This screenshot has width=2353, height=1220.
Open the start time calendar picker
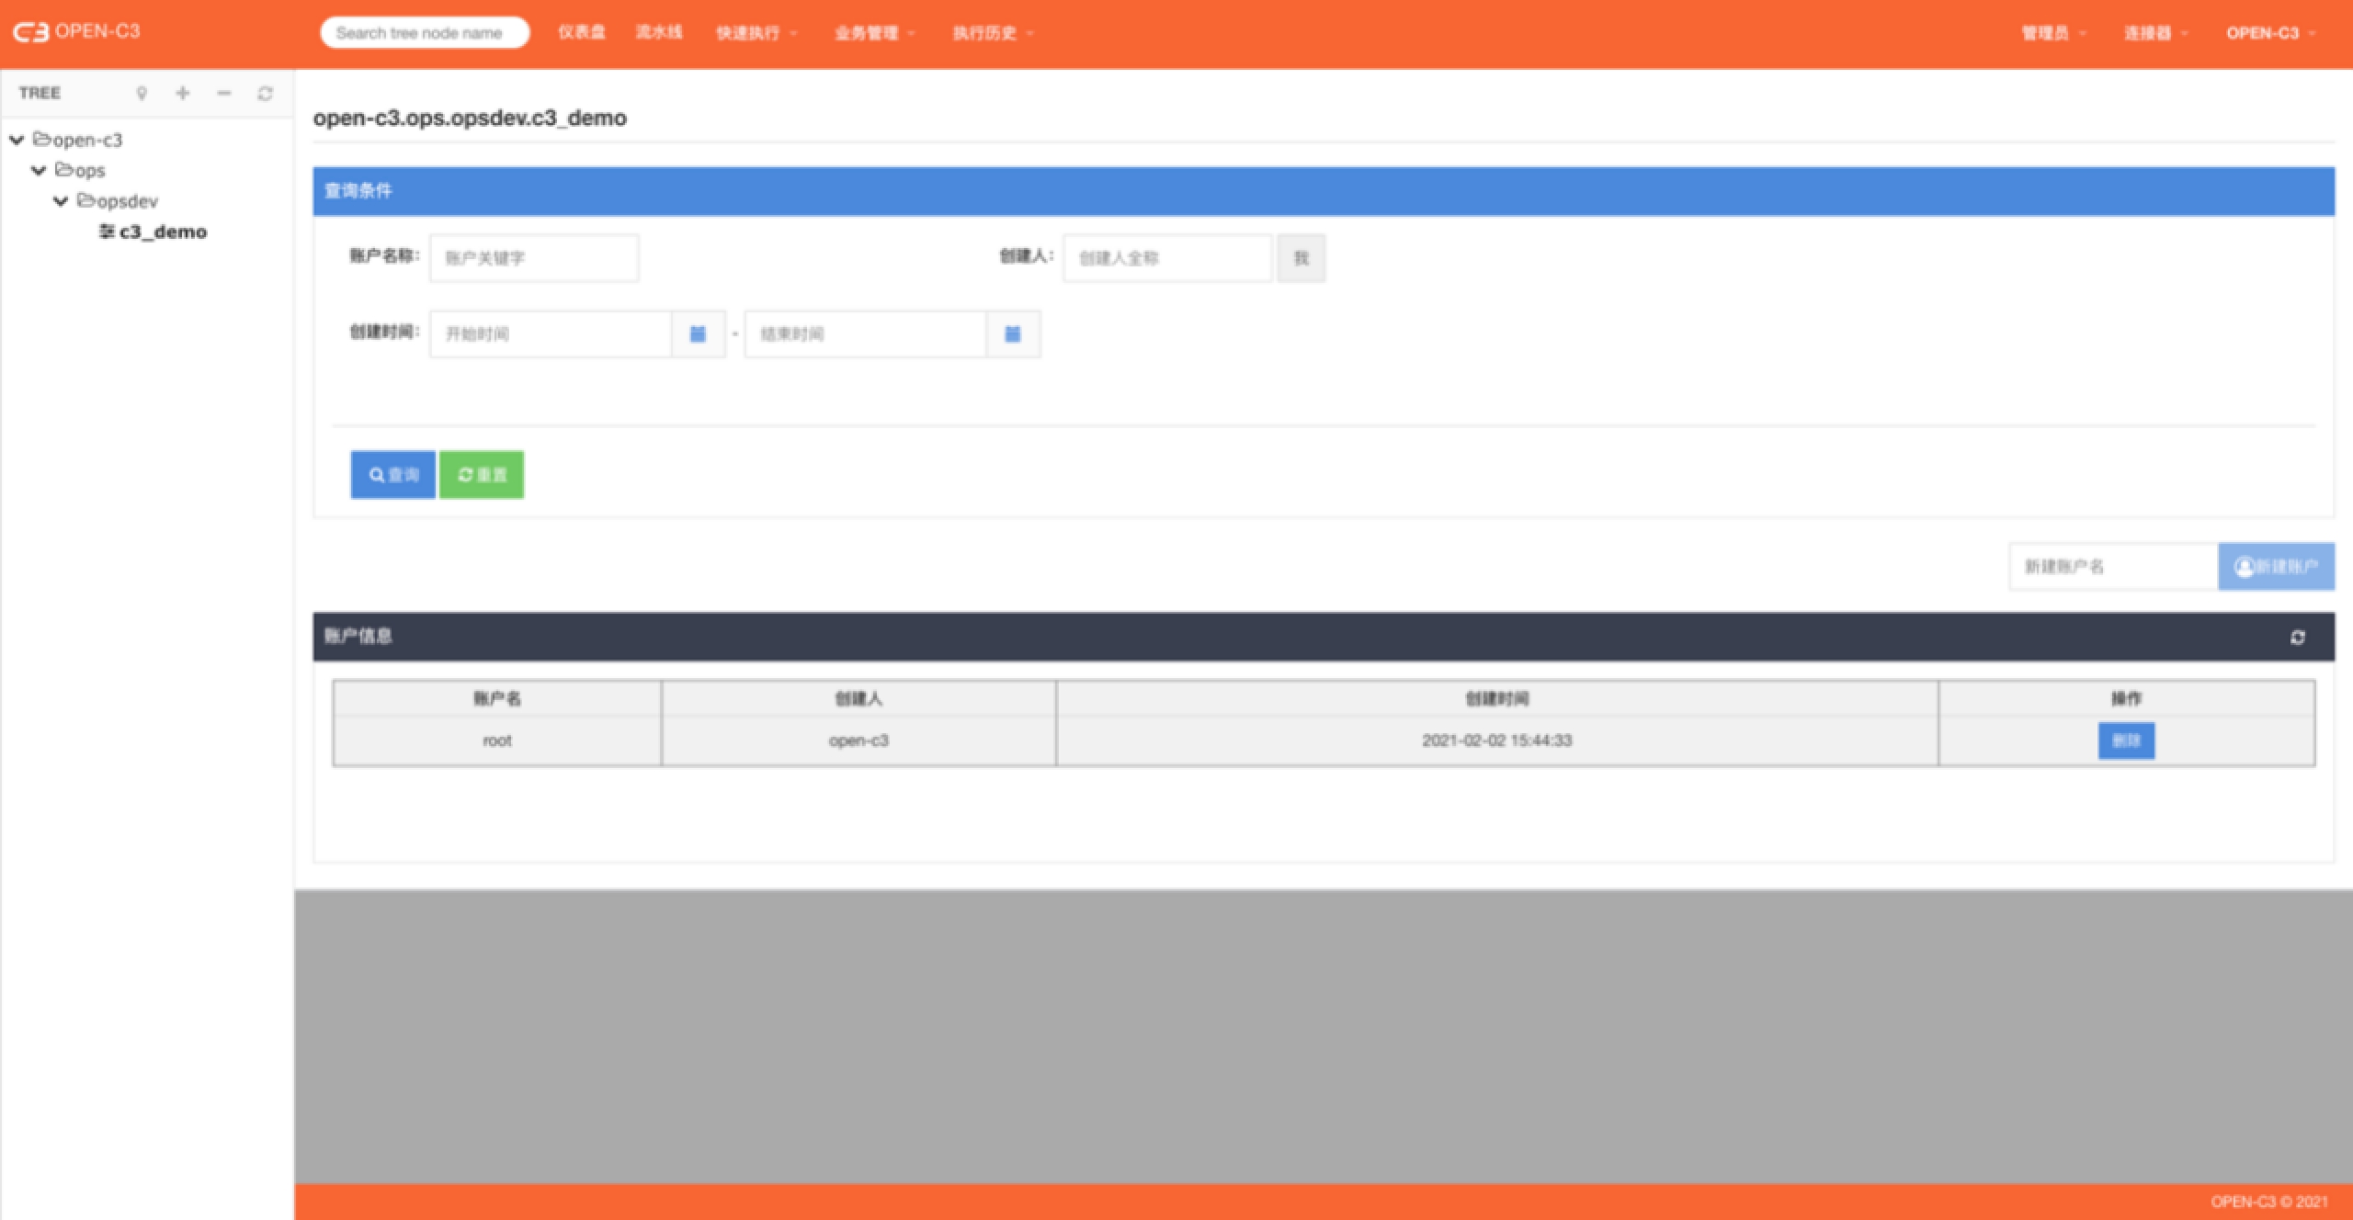(698, 333)
